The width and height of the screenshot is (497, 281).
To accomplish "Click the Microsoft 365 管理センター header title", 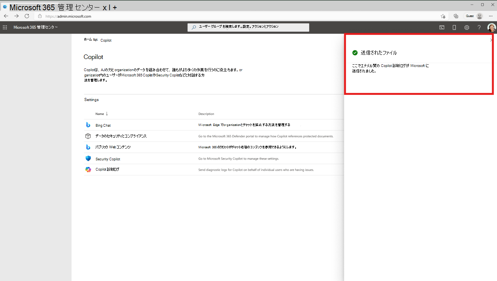I will (36, 27).
